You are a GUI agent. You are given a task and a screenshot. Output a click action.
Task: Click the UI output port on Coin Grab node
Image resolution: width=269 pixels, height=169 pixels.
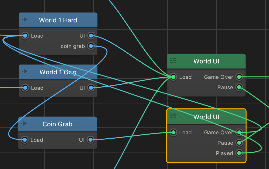[90, 140]
